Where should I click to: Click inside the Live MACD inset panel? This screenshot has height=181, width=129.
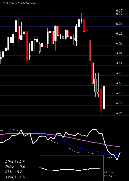tap(71, 168)
